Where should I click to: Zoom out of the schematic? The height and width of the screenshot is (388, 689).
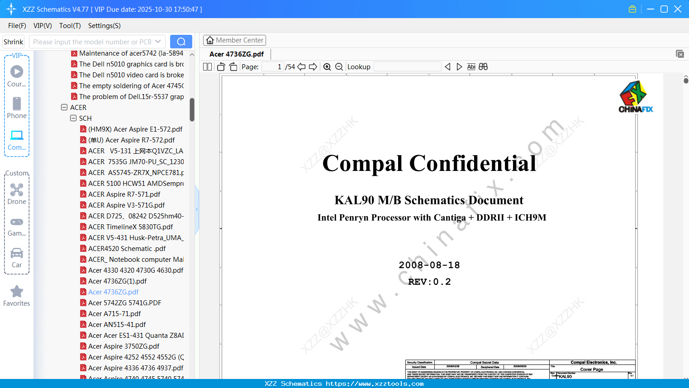(339, 67)
